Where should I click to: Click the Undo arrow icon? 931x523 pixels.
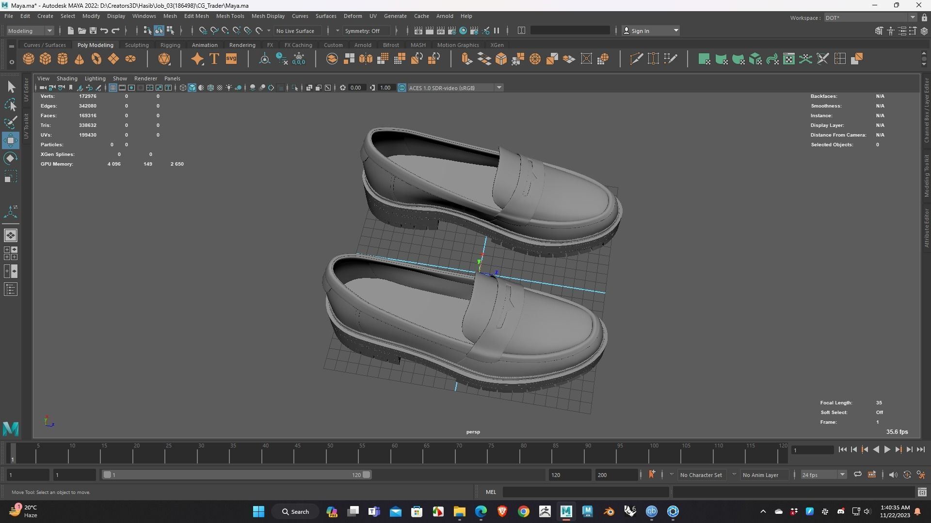pos(104,31)
